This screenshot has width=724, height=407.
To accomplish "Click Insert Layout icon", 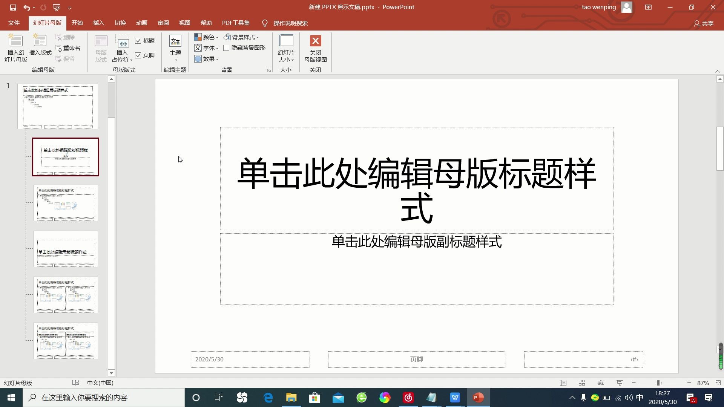I will [40, 41].
